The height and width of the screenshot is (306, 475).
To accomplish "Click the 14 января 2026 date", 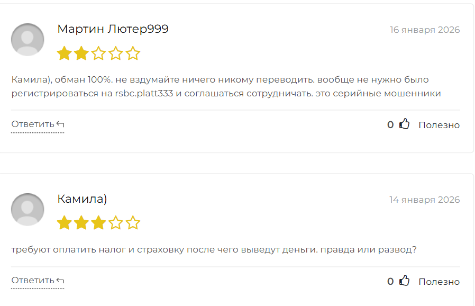I will [x=425, y=200].
